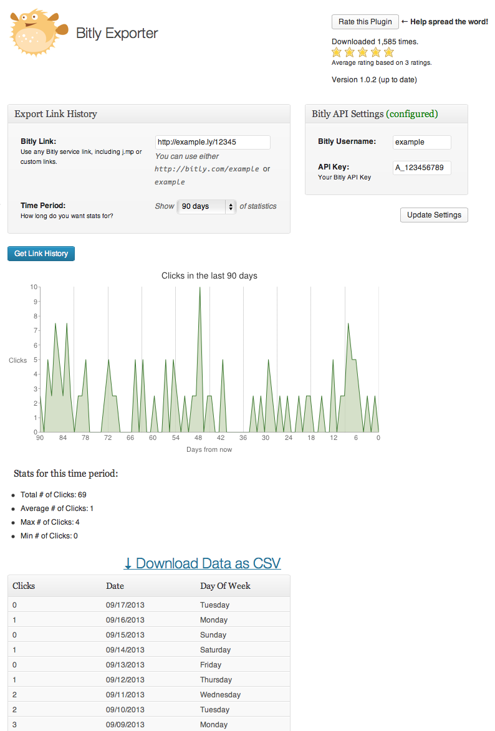Click the date 09/16/2013 cell
This screenshot has height=731, width=495.
click(125, 620)
